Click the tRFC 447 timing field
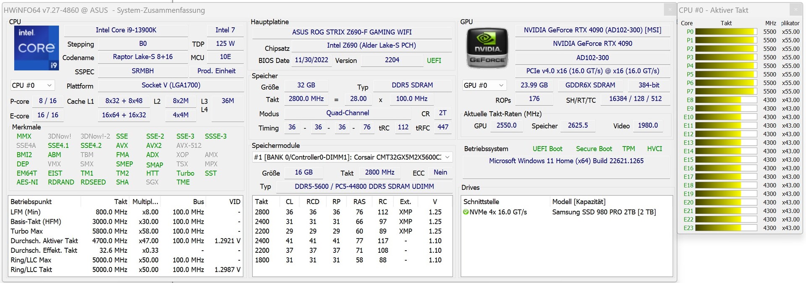Viewport: 806px width, 283px height. tap(443, 127)
